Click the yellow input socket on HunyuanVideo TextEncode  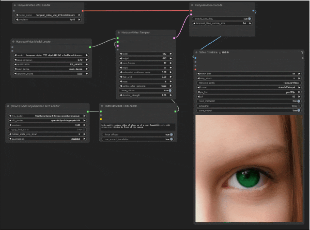[x=101, y=119]
